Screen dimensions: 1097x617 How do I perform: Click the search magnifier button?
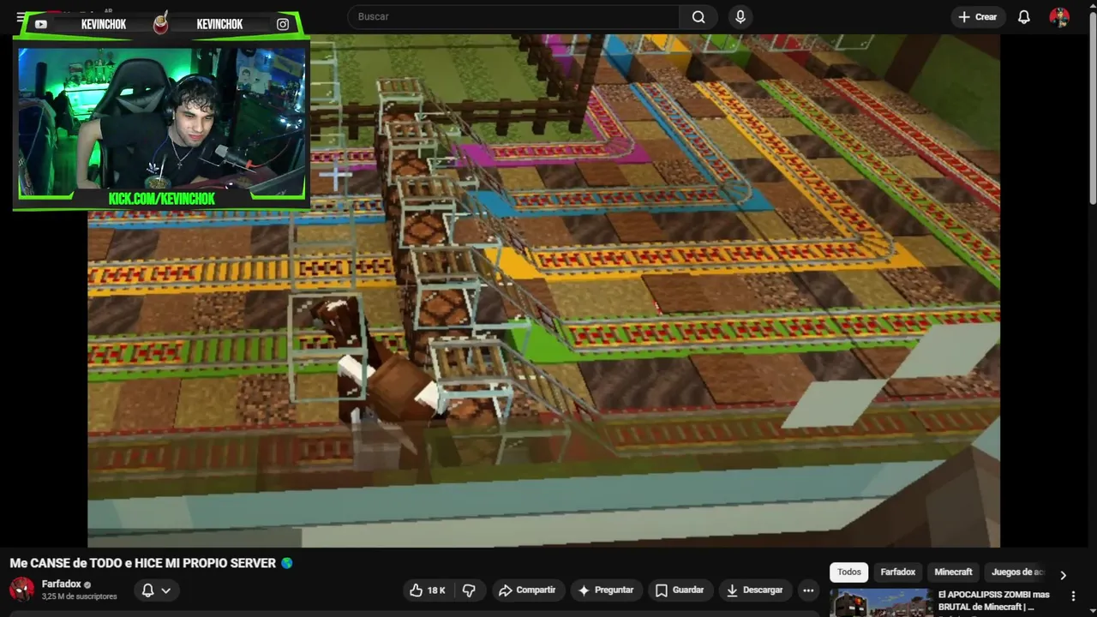[x=698, y=17]
